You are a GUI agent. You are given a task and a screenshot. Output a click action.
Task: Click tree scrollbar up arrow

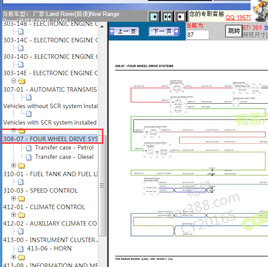point(102,27)
